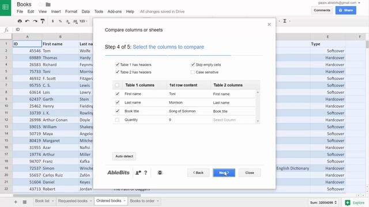The width and height of the screenshot is (369, 207).
Task: Switch to Requested books sheet tab
Action: pos(73,201)
